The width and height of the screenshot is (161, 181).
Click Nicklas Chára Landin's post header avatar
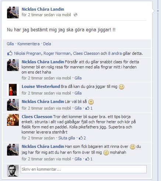tap(13, 13)
